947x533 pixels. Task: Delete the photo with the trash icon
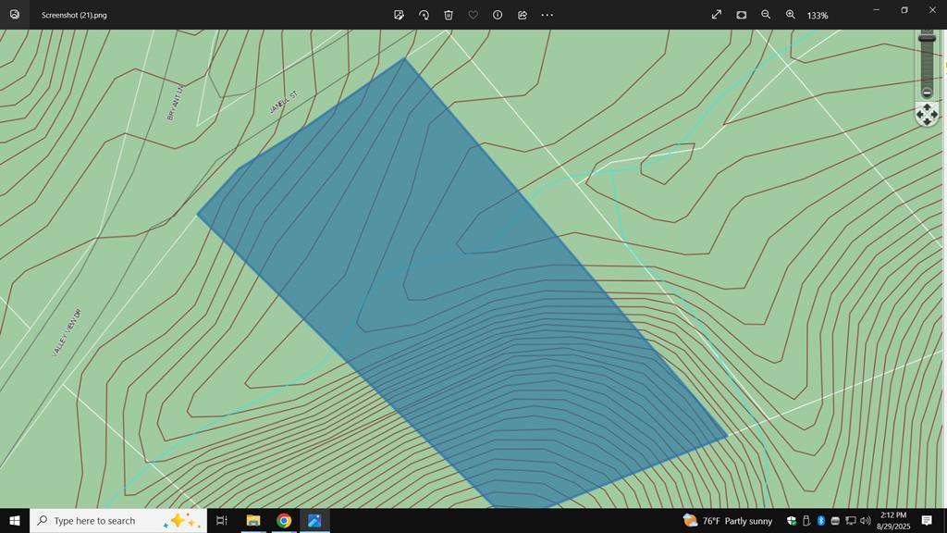[449, 15]
